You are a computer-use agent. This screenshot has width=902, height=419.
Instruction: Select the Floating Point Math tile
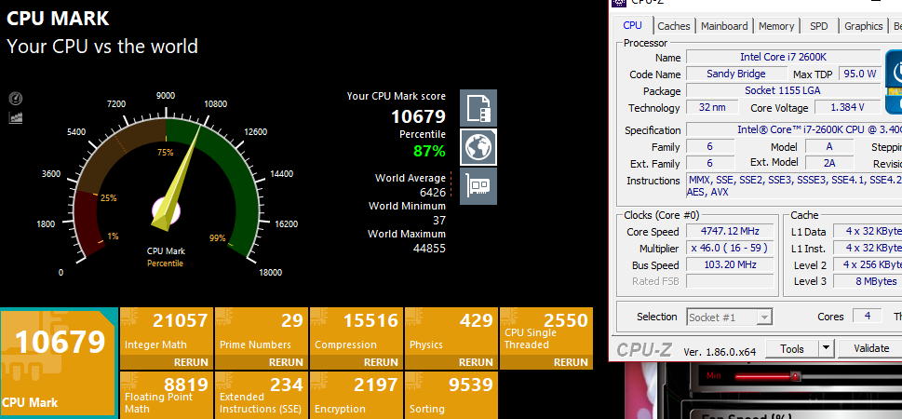click(167, 395)
